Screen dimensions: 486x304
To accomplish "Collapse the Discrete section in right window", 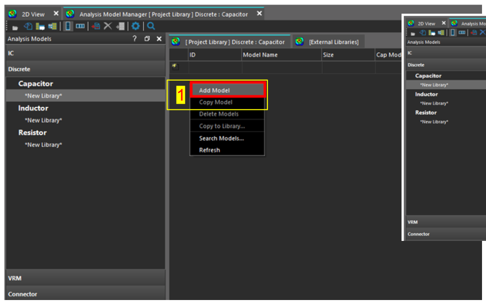I will click(x=446, y=64).
